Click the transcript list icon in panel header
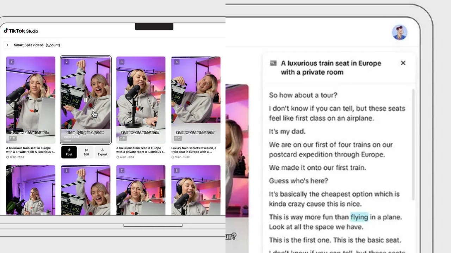 click(273, 63)
